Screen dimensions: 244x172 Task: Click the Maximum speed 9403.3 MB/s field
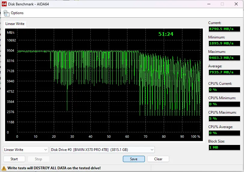[x=224, y=58]
